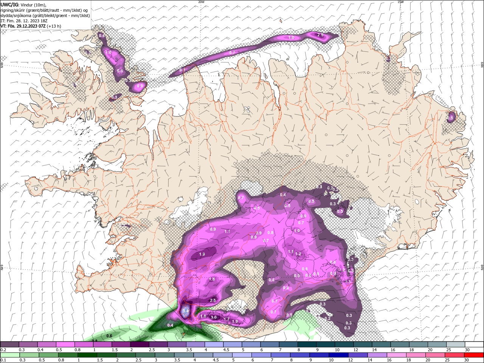Click upper legend swatch between 25 and 30

click(455, 344)
